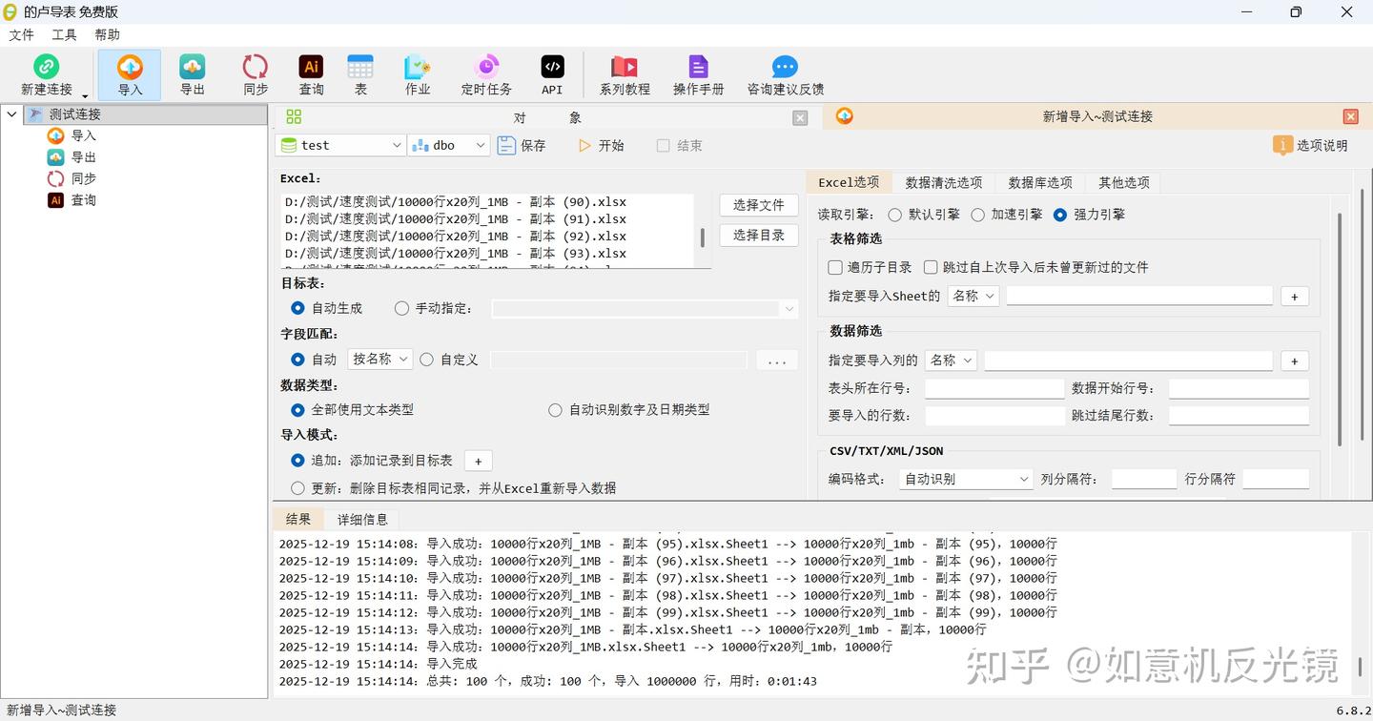1373x721 pixels.
Task: Open the 表 toolbar icon
Action: pos(360,67)
